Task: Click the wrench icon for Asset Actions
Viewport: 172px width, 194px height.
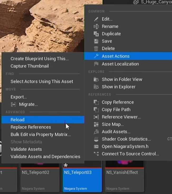Action: click(96, 56)
